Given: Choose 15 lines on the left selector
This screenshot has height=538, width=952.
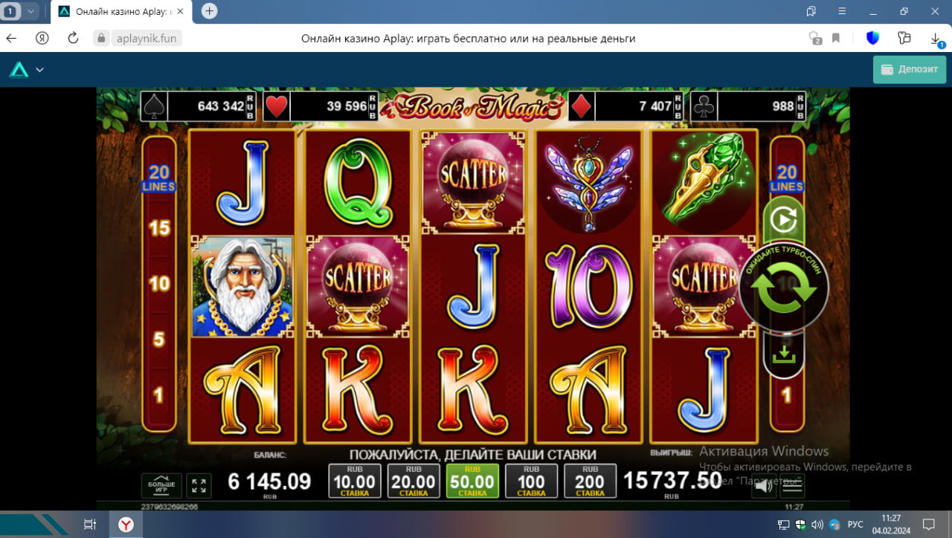Looking at the screenshot, I should point(159,227).
